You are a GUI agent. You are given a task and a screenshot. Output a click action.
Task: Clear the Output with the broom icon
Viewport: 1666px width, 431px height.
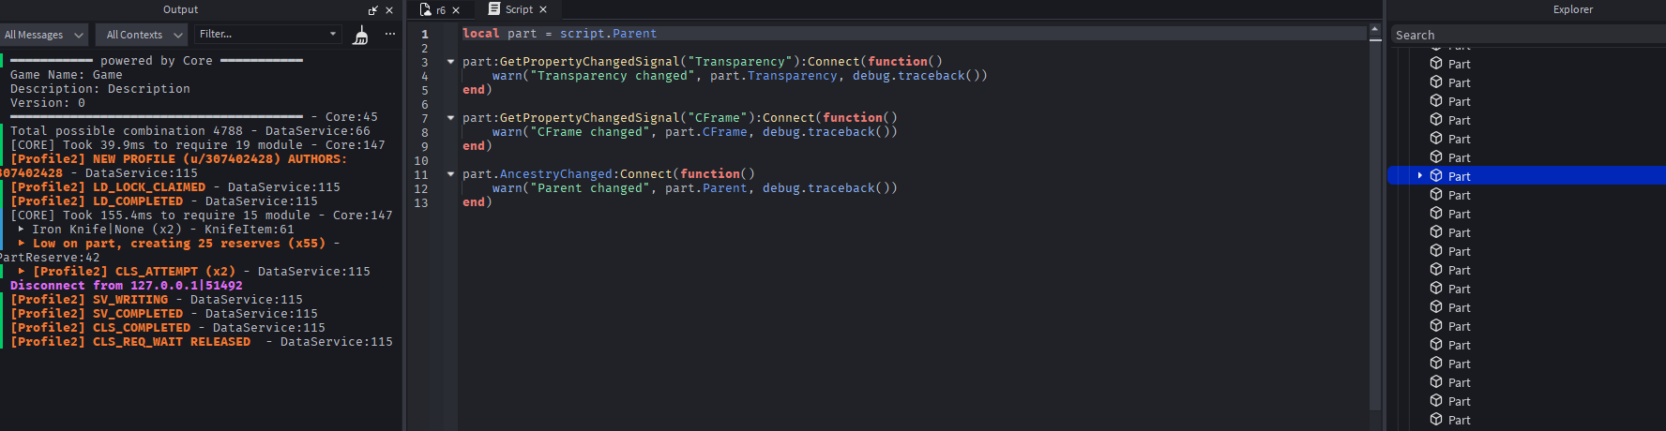pos(361,36)
